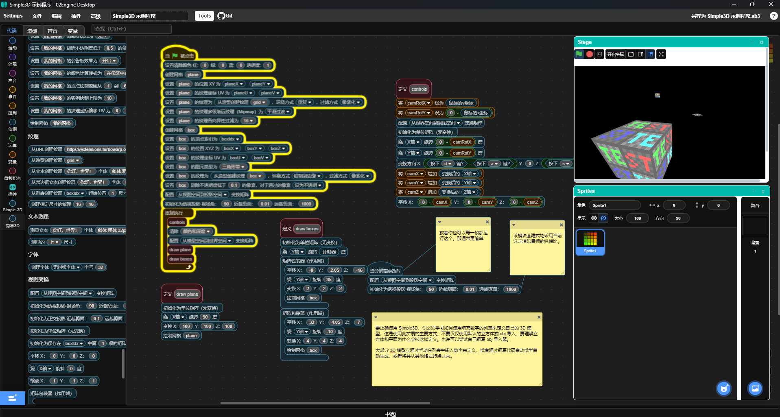Show the sprite using the eye icon

pos(594,218)
